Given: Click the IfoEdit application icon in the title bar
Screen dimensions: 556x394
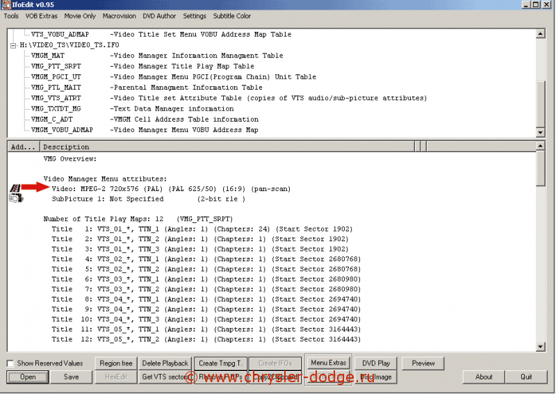Looking at the screenshot, I should 6,5.
